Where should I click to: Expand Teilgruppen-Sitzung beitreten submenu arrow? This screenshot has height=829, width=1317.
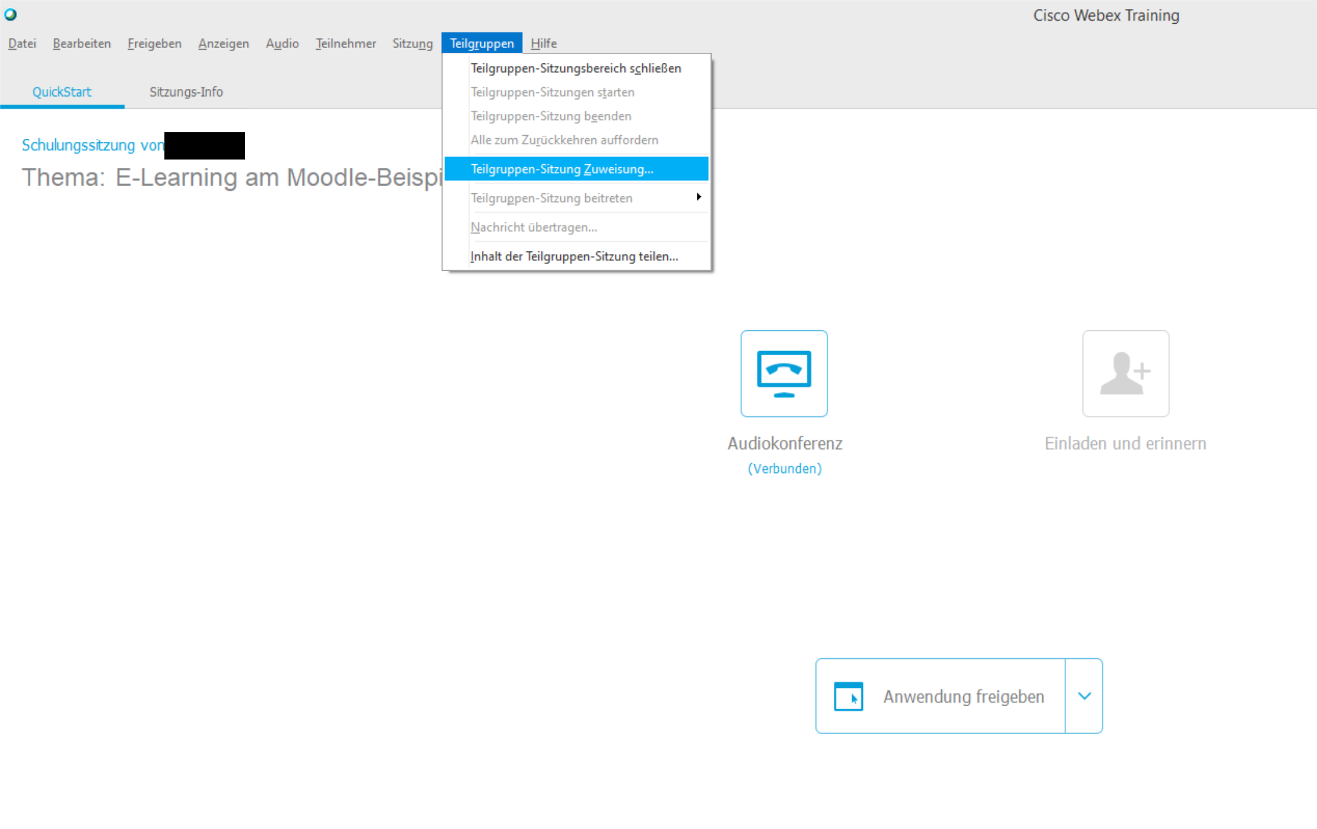point(699,197)
